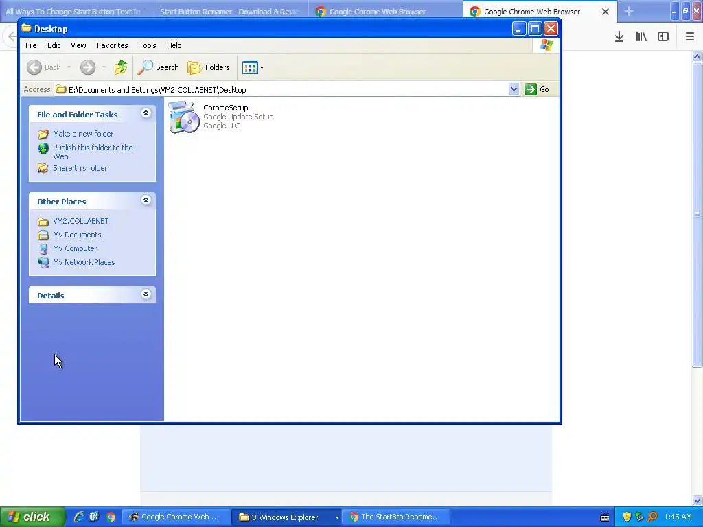
Task: Open the Views icon dropdown
Action: [253, 68]
